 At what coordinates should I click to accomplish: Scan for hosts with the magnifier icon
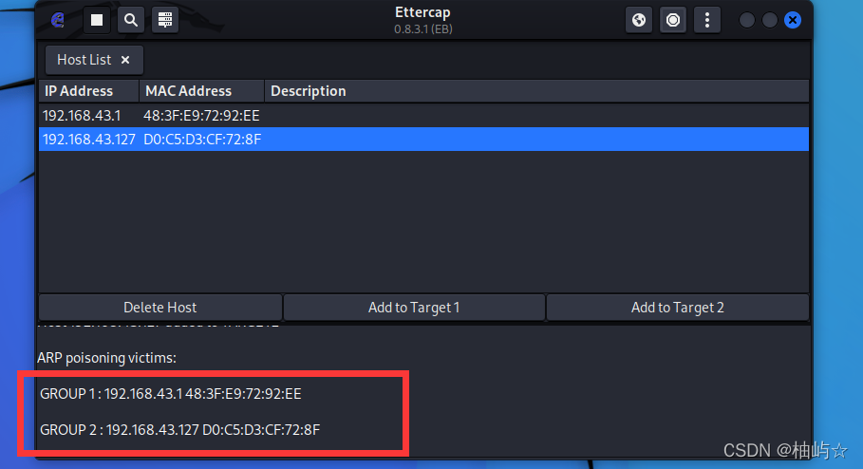point(131,20)
